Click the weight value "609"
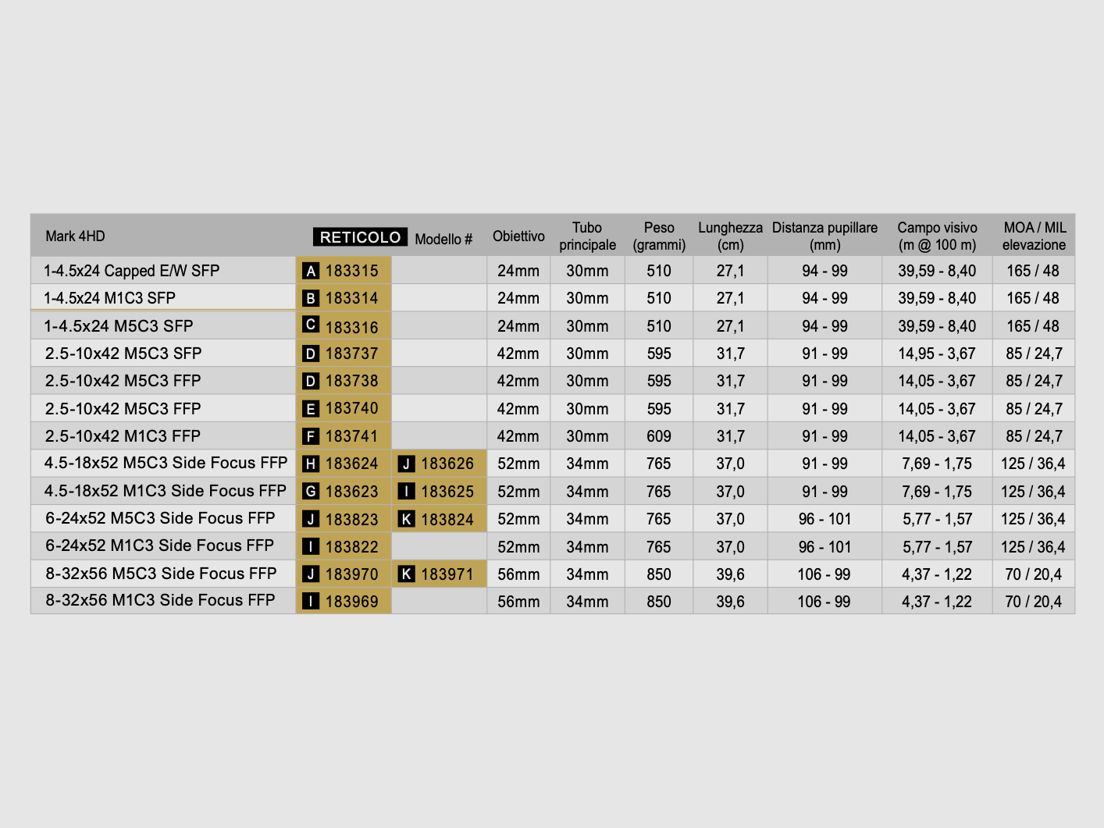Viewport: 1104px width, 828px height. coord(659,437)
